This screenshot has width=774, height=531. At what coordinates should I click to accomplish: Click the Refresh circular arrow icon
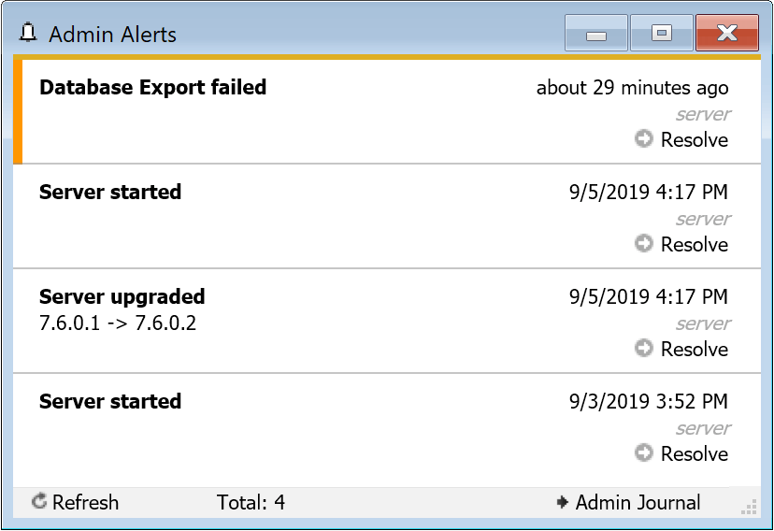click(x=39, y=502)
